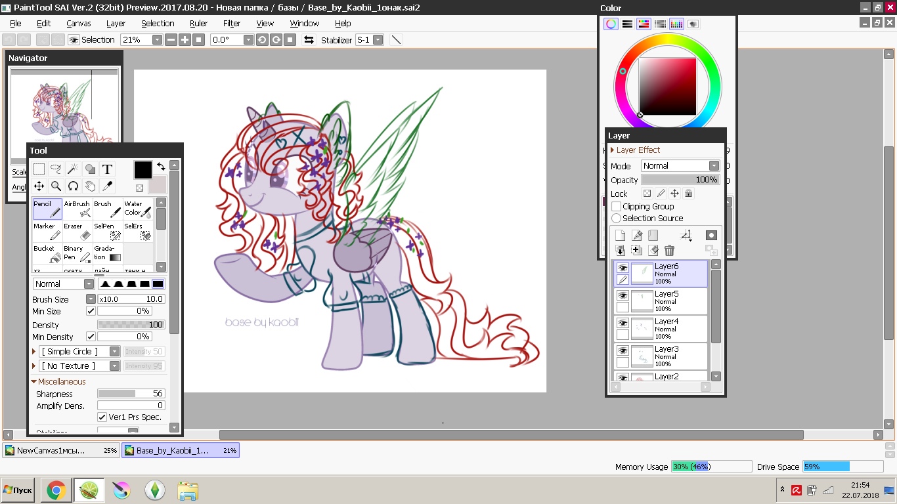Hide Layer5 with its eye icon

click(x=623, y=296)
